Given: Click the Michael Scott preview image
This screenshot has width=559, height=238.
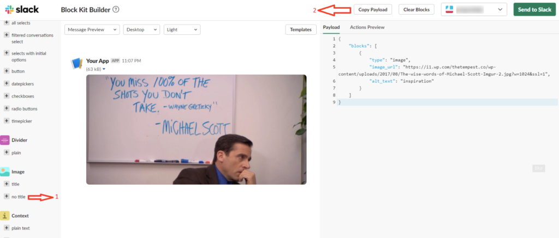Looking at the screenshot, I should pyautogui.click(x=196, y=129).
